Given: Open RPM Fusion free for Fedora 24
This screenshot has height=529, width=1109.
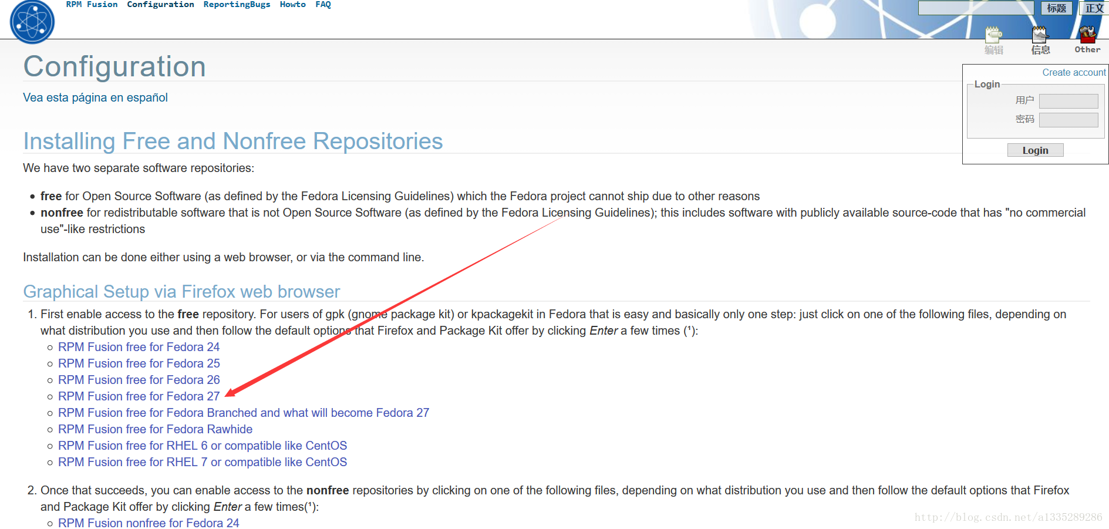Looking at the screenshot, I should point(139,347).
